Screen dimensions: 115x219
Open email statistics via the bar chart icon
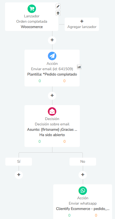(79, 67)
